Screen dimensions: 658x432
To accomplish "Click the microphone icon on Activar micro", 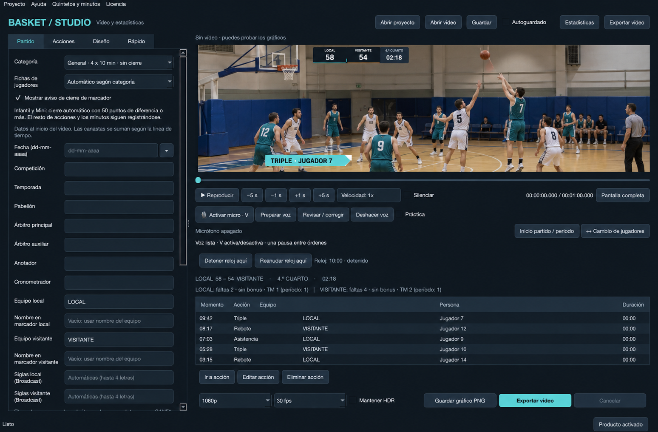I will (x=204, y=215).
